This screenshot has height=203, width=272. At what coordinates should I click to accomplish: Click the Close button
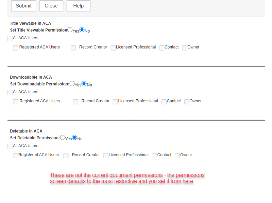point(51,6)
